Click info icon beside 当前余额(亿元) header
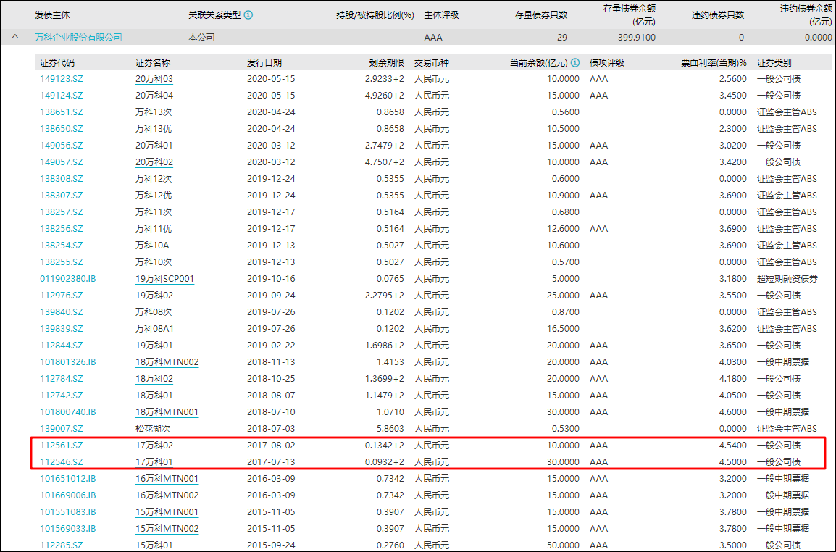Viewport: 836px width, 552px height. (575, 62)
